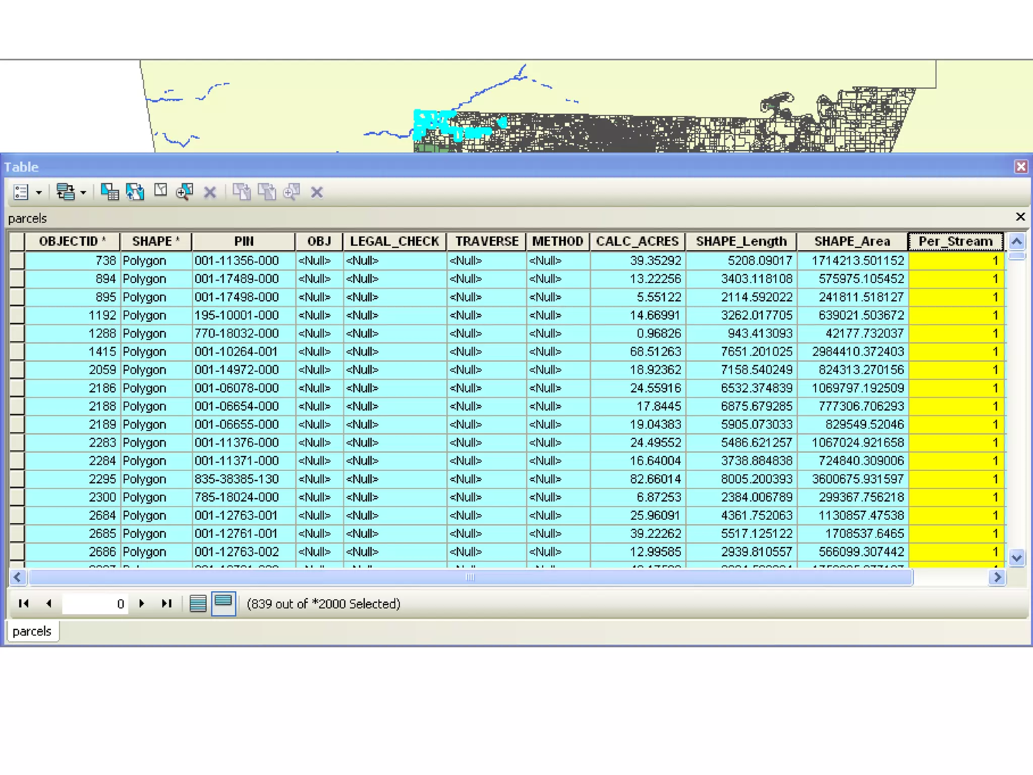
Task: Select the parcels tab at the bottom
Action: tap(32, 631)
